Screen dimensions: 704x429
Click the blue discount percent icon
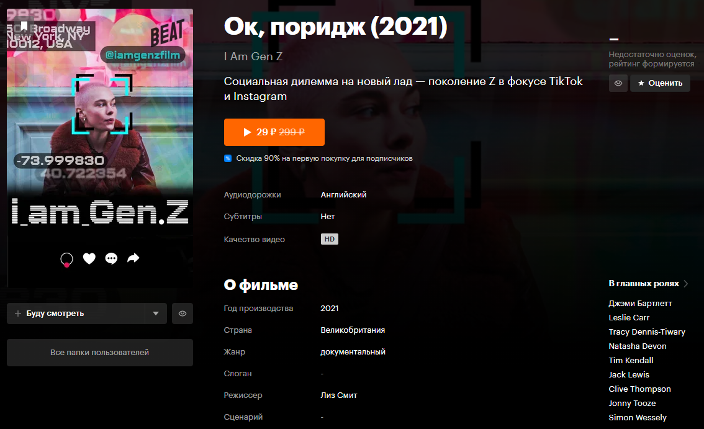tap(228, 158)
